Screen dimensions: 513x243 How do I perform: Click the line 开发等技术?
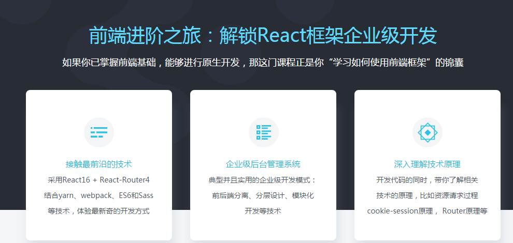click(x=263, y=211)
